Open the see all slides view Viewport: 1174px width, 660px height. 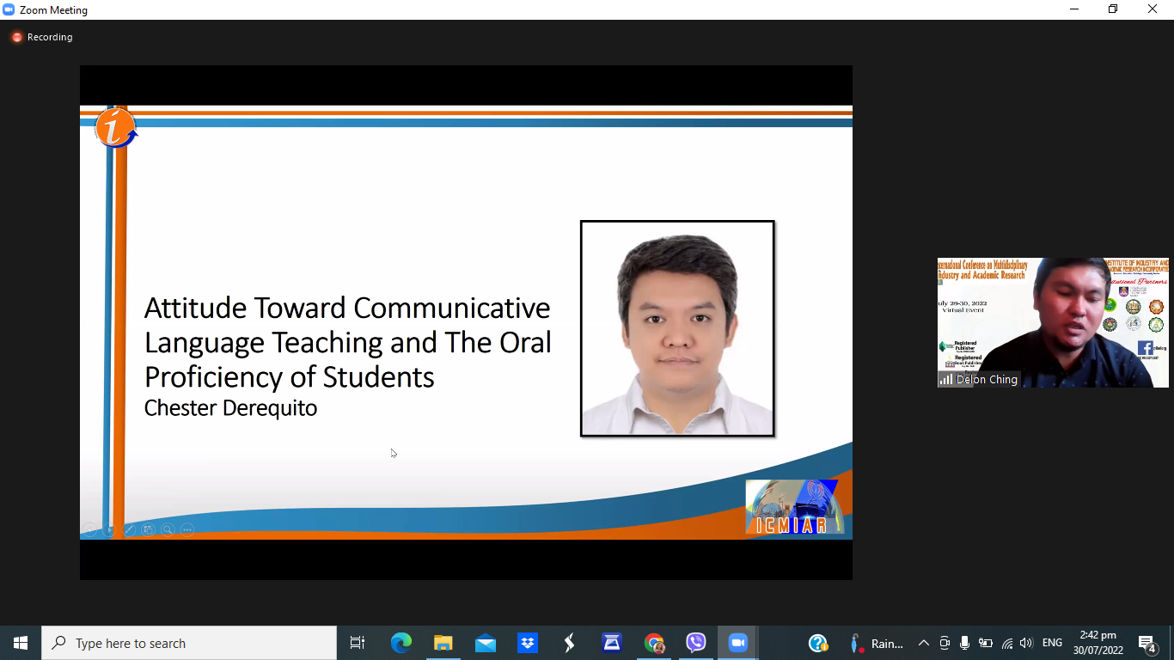pyautogui.click(x=148, y=529)
